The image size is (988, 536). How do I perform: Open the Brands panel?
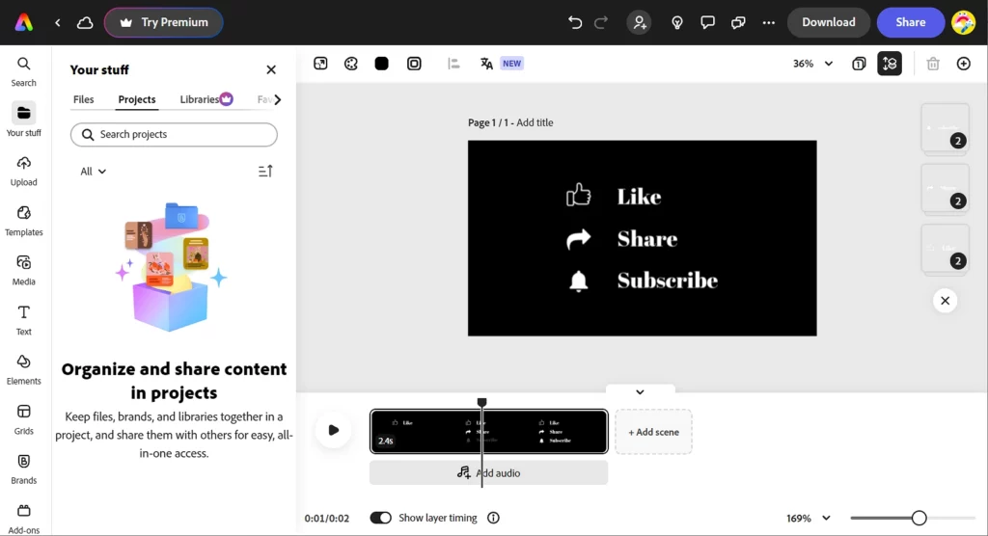point(24,469)
